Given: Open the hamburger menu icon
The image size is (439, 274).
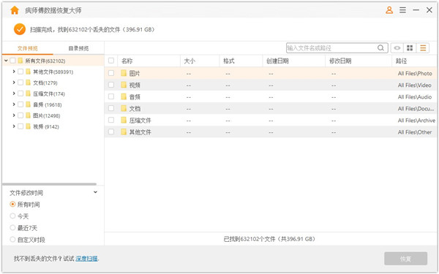Looking at the screenshot, I should 402,10.
